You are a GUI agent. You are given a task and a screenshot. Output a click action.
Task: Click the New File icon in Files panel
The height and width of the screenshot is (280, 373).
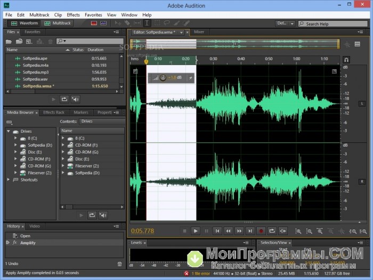(29, 42)
